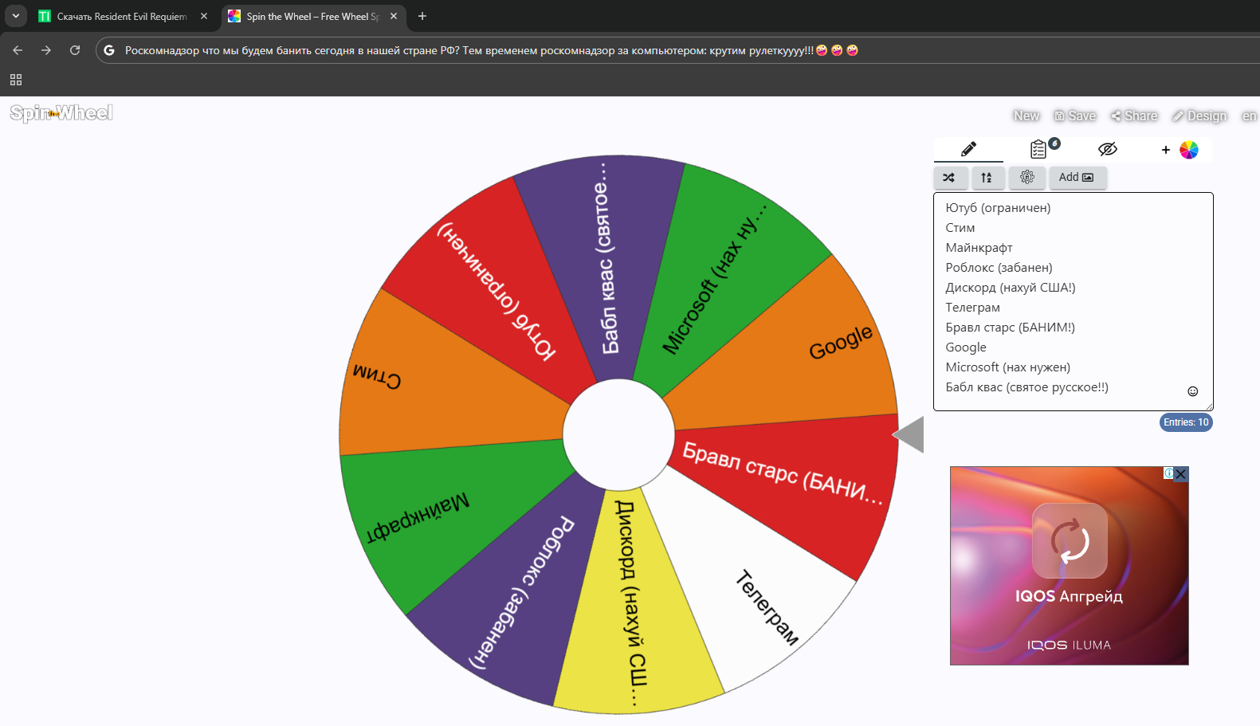This screenshot has width=1260, height=726.
Task: Open the advanced entry settings gear
Action: click(x=1026, y=178)
